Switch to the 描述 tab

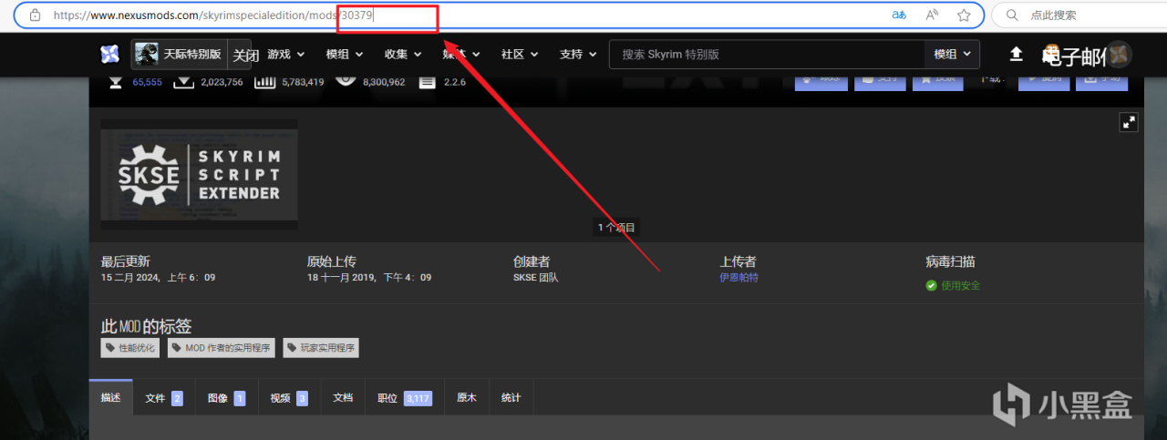point(110,398)
